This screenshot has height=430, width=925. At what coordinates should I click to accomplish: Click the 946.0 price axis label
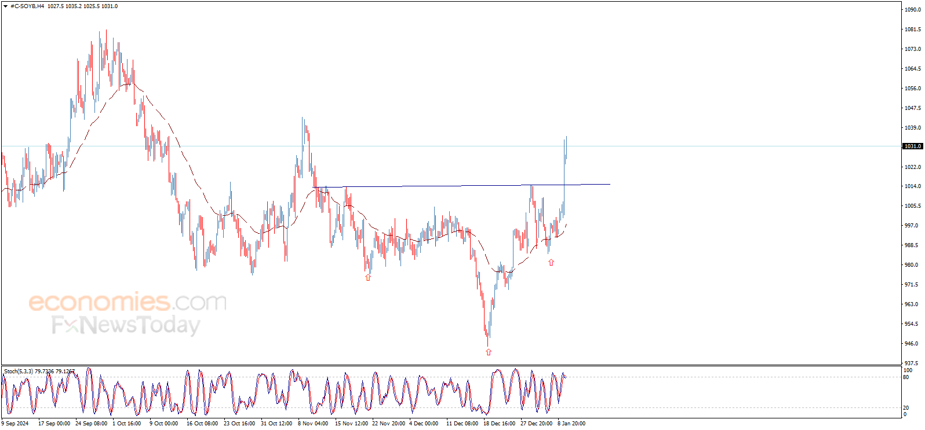[x=911, y=344]
